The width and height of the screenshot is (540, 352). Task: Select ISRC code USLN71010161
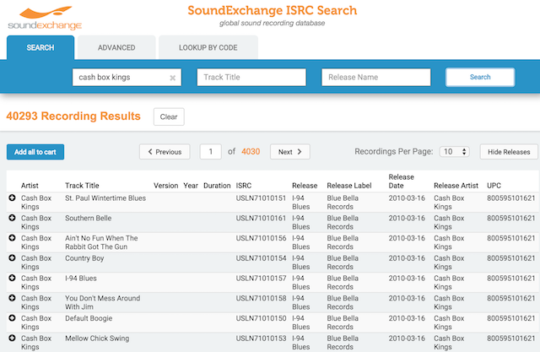(261, 218)
